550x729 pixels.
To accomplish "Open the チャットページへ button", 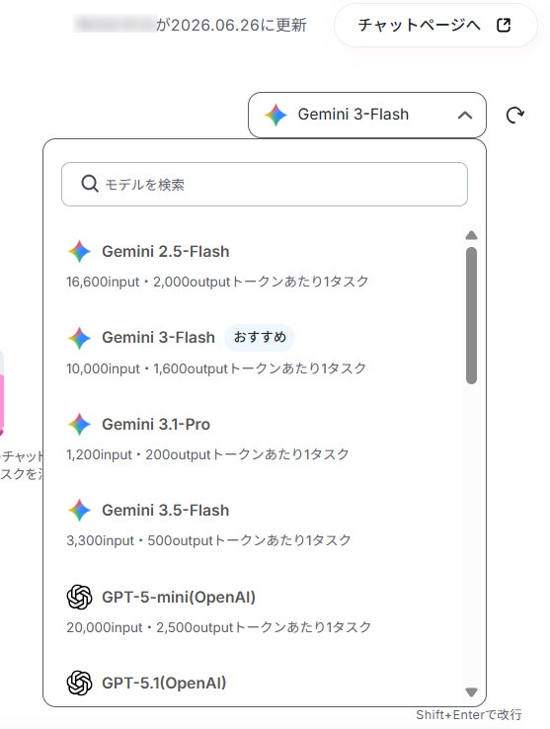I will coord(435,25).
